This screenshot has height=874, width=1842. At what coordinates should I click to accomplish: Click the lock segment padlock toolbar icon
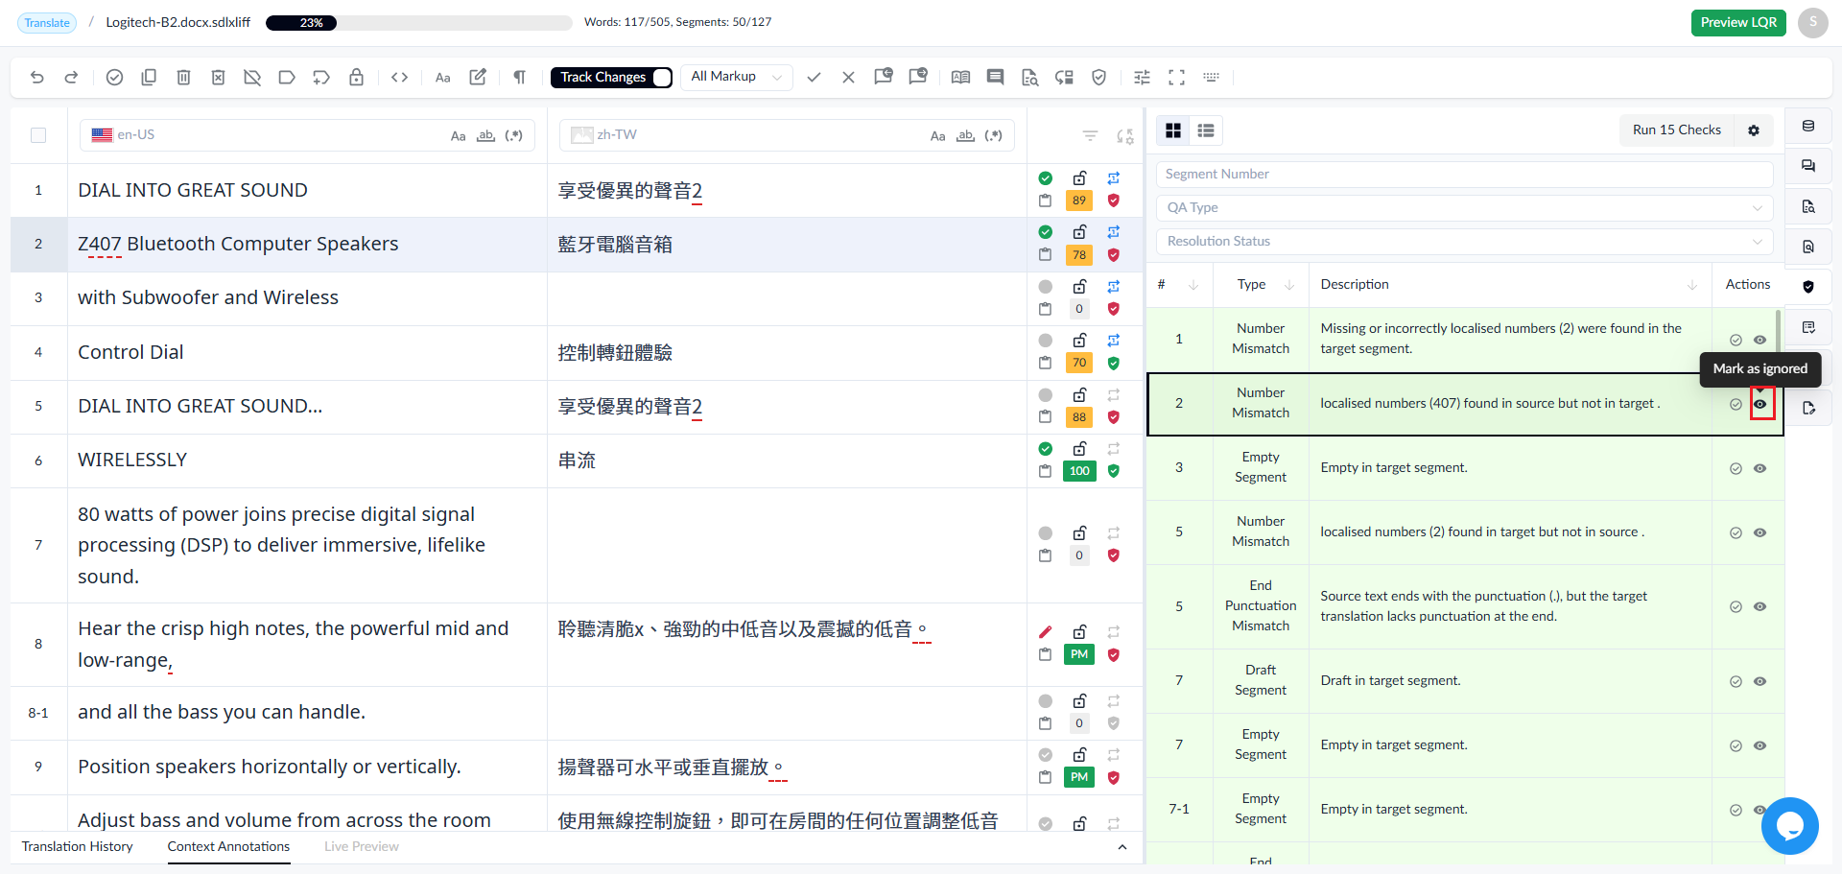356,78
